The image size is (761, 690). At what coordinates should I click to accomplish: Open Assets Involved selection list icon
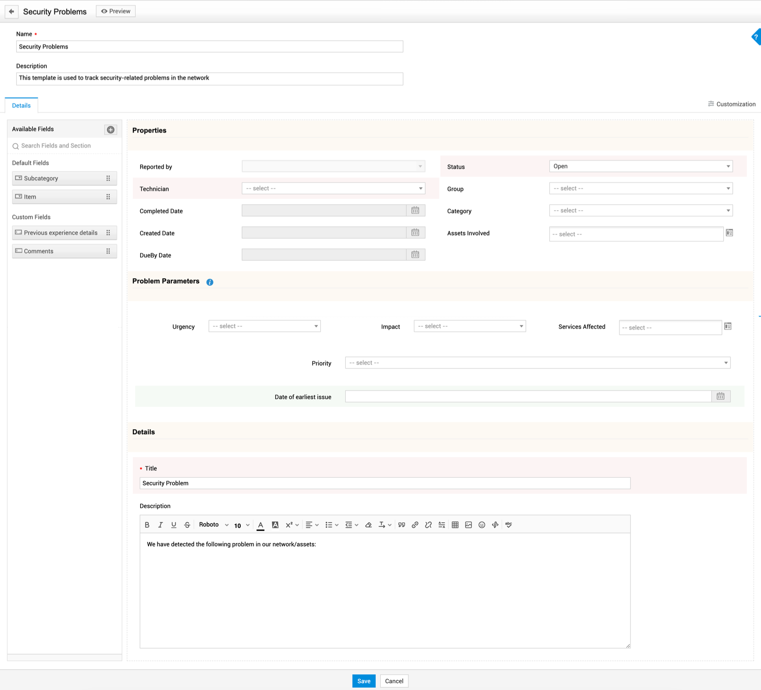pos(730,233)
